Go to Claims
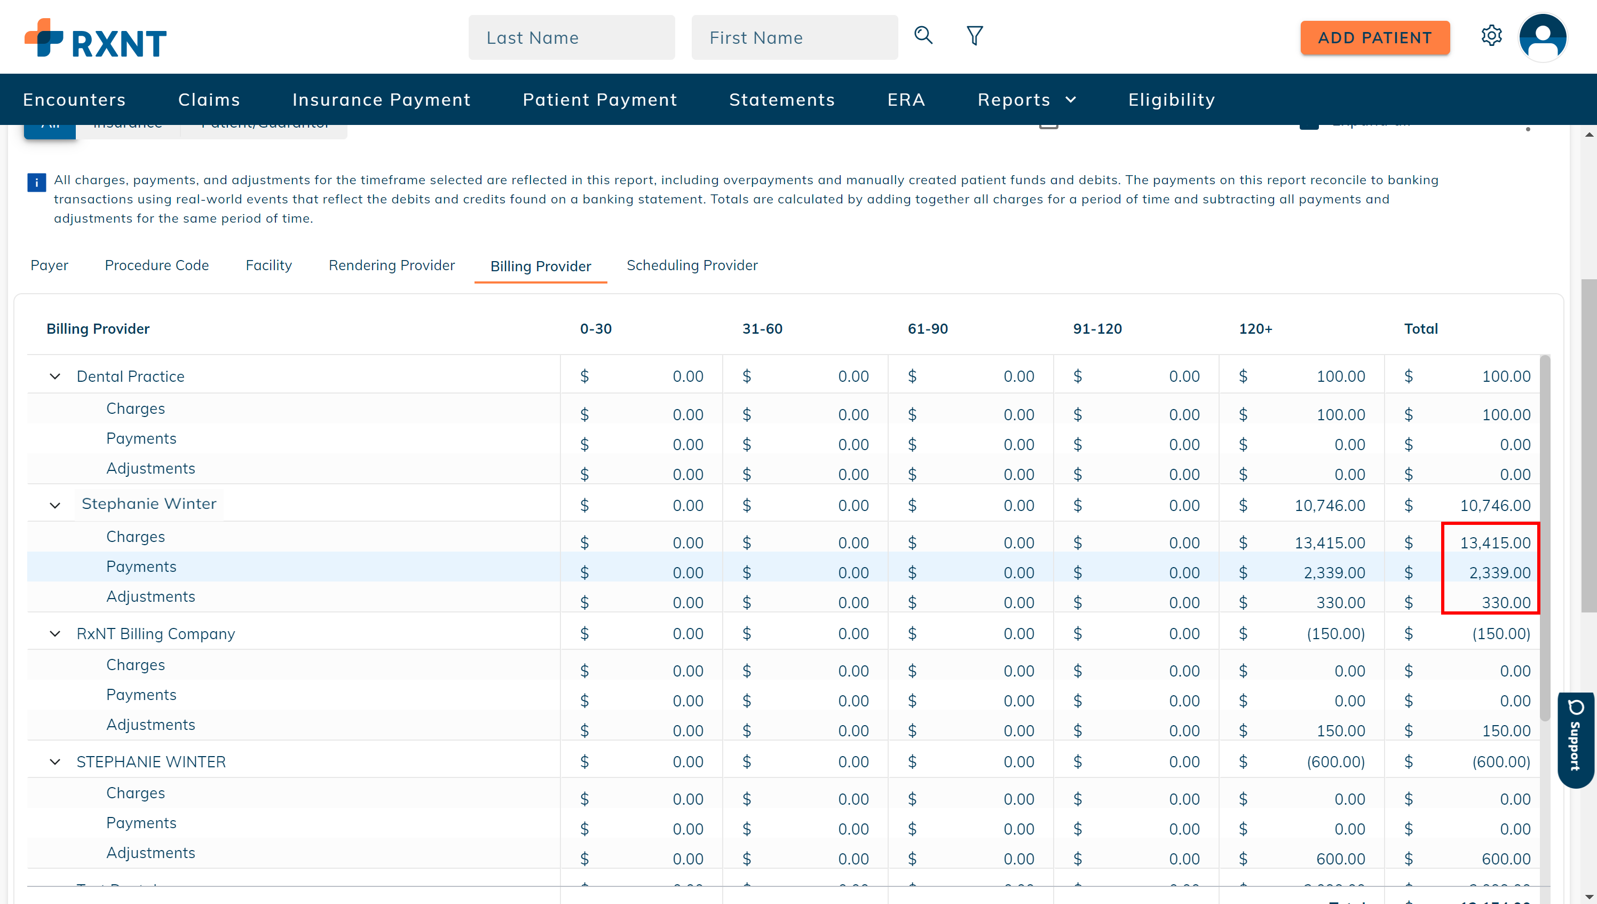The height and width of the screenshot is (904, 1597). (x=209, y=99)
